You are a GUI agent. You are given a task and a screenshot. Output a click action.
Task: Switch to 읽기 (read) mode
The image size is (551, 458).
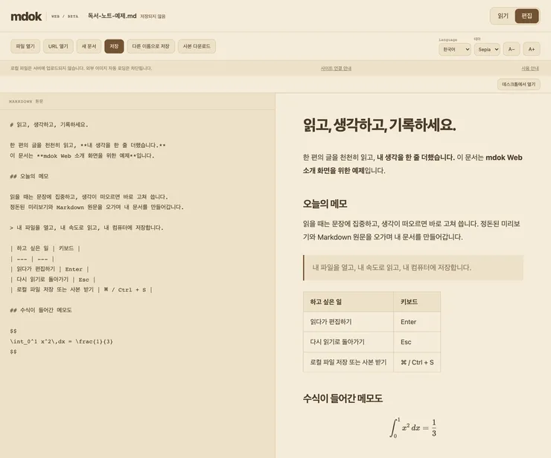tap(503, 16)
